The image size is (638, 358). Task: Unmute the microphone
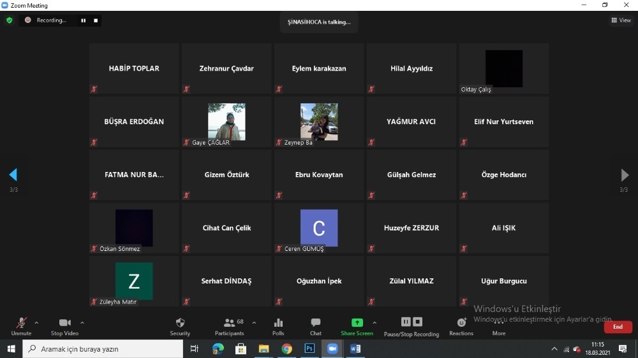click(21, 323)
